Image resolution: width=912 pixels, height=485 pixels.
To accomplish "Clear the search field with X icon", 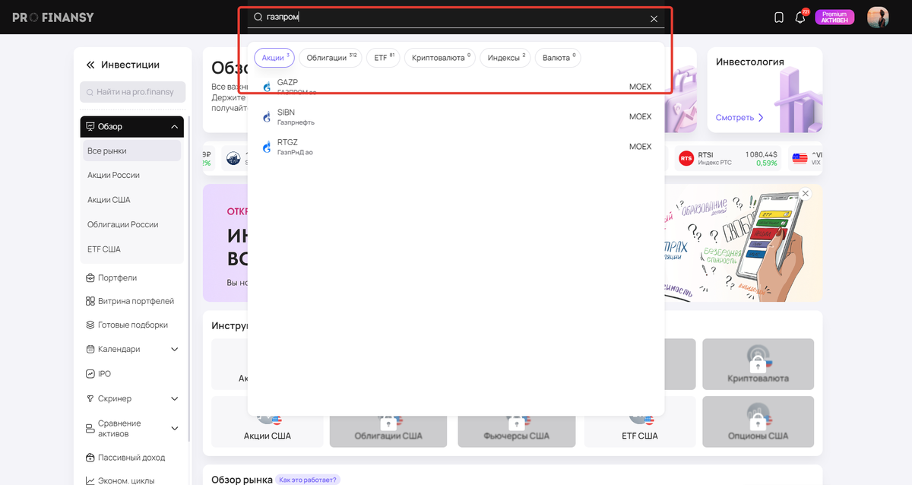I will click(x=654, y=19).
